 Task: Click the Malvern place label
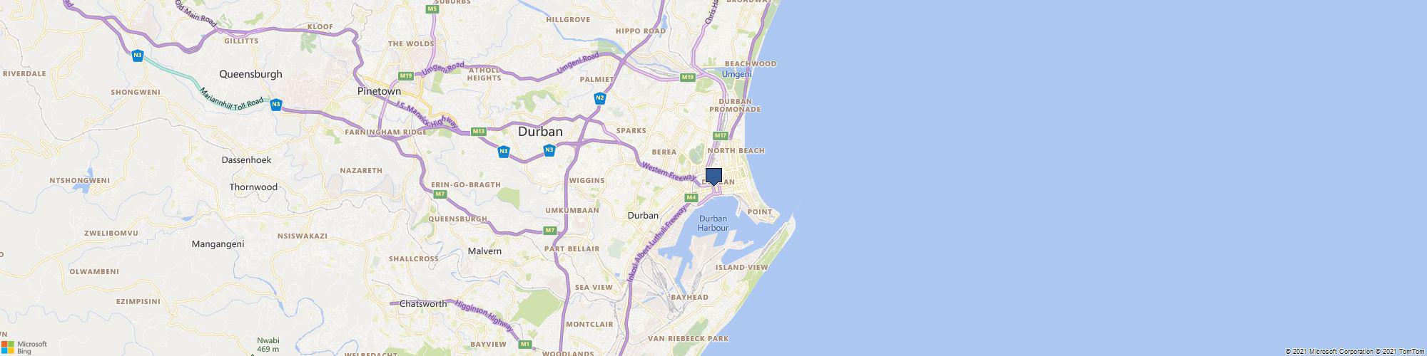point(484,251)
